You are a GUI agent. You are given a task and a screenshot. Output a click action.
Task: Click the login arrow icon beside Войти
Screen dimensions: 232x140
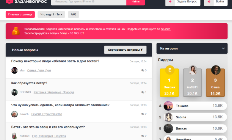point(209,1)
